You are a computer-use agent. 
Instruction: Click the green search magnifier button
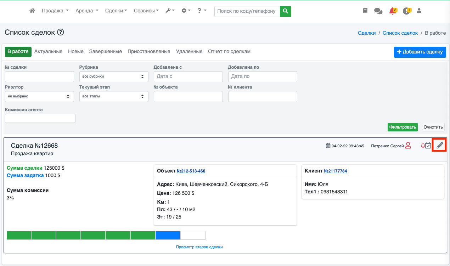pos(285,11)
